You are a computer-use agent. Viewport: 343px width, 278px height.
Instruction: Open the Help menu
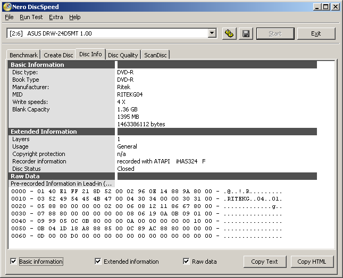click(x=75, y=17)
